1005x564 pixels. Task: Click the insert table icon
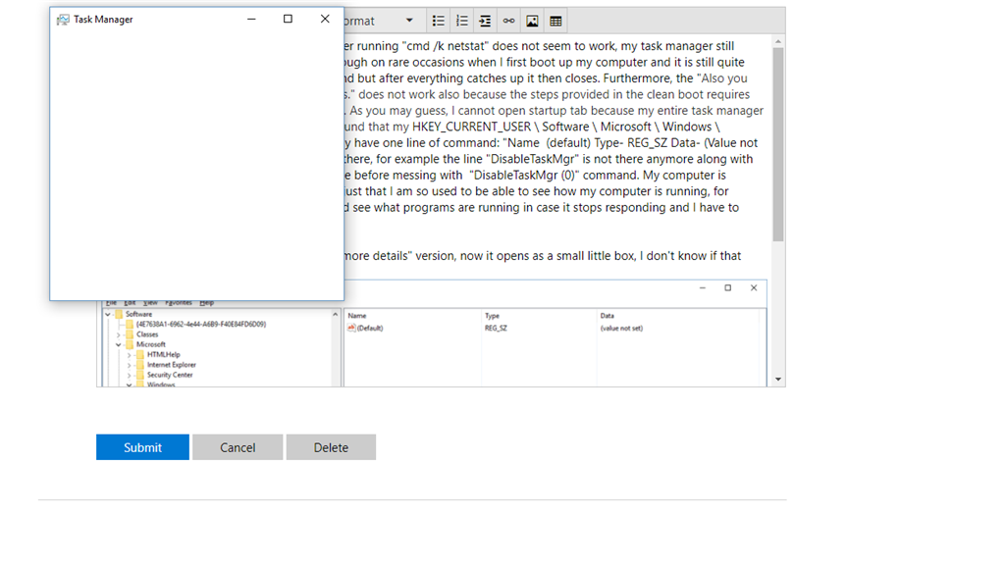[x=555, y=21]
